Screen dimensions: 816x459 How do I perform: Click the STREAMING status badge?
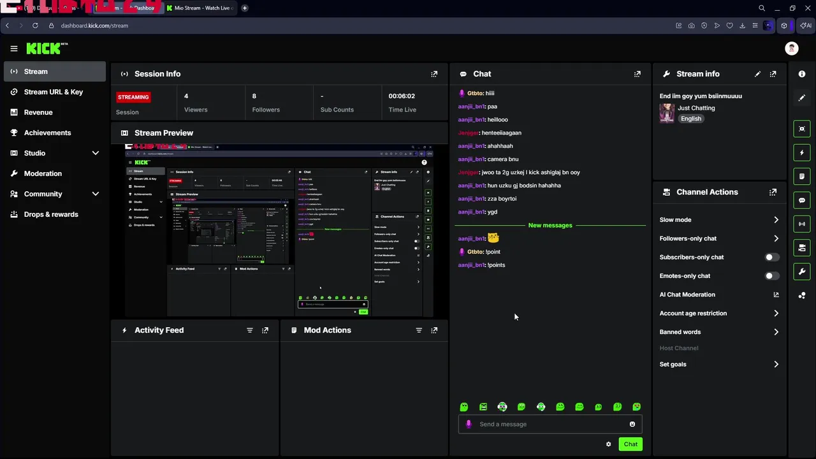133,98
